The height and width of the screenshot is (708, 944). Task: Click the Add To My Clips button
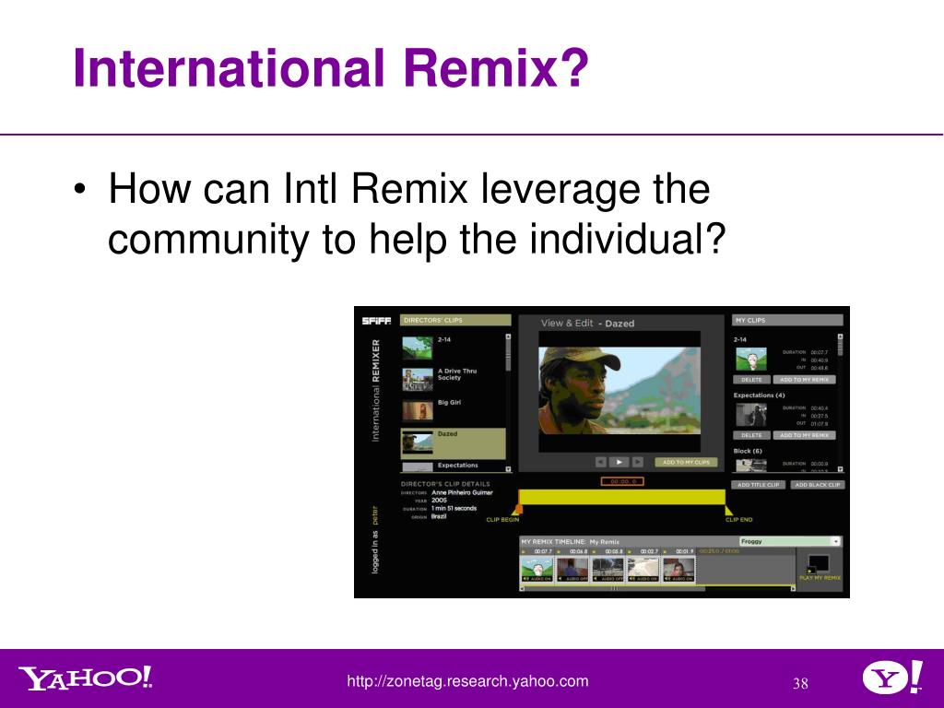tap(686, 462)
